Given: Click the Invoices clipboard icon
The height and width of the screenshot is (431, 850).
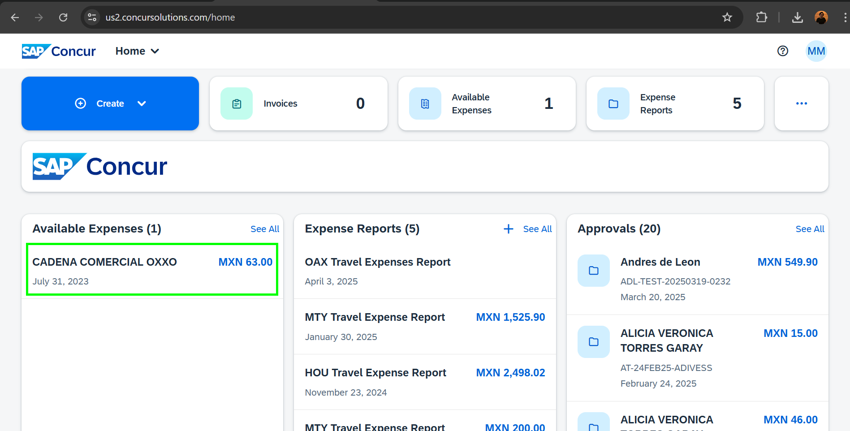Looking at the screenshot, I should point(237,103).
